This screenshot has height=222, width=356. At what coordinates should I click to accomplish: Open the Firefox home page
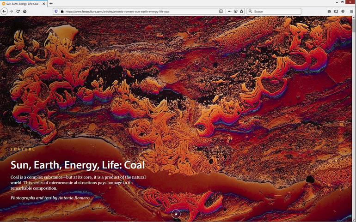[x=25, y=11]
